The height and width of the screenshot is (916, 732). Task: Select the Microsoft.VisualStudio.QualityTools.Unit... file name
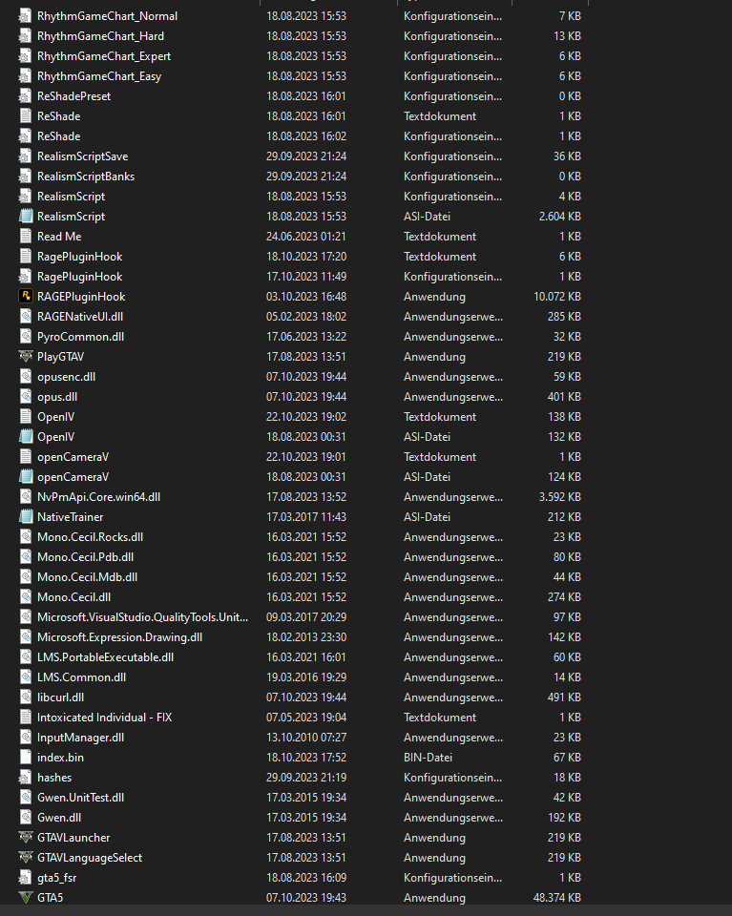(x=142, y=617)
